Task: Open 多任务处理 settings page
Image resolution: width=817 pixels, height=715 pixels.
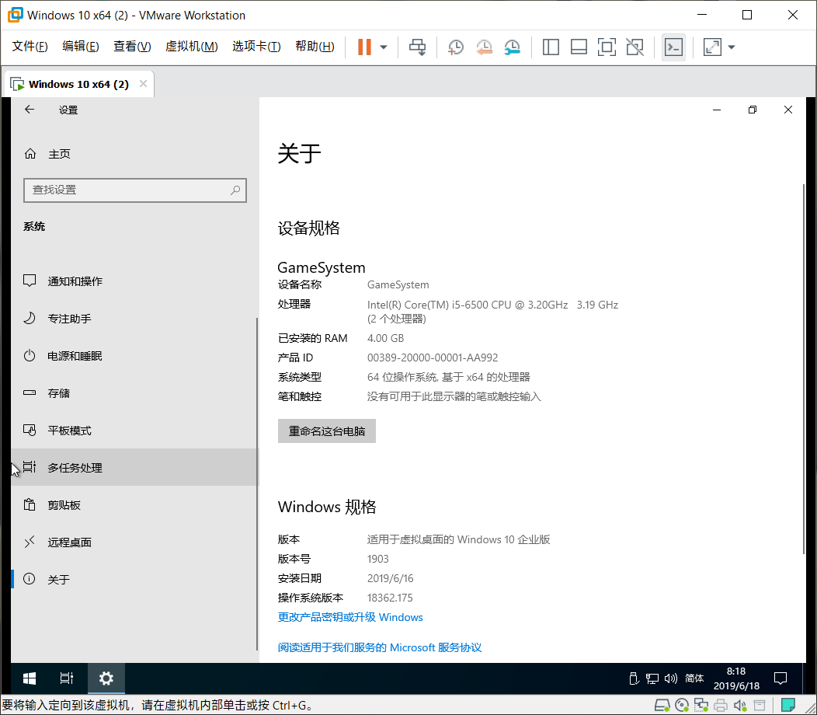Action: click(134, 467)
